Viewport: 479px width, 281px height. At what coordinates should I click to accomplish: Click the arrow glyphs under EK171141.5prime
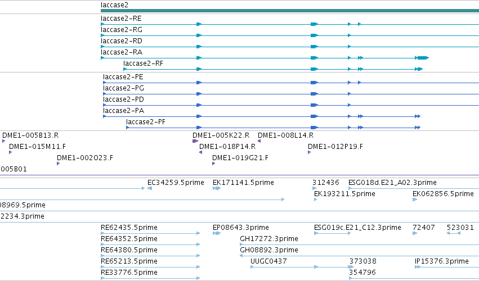point(217,188)
